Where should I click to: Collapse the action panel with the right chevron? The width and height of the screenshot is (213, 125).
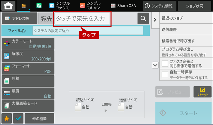(155, 20)
